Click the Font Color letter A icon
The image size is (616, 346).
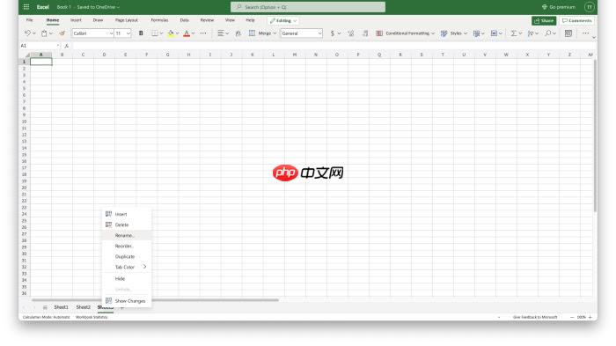pyautogui.click(x=187, y=33)
